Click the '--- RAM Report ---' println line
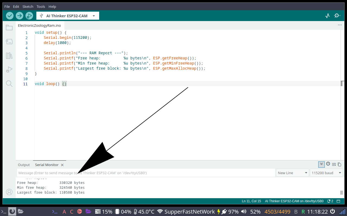The image size is (347, 216). [x=86, y=53]
